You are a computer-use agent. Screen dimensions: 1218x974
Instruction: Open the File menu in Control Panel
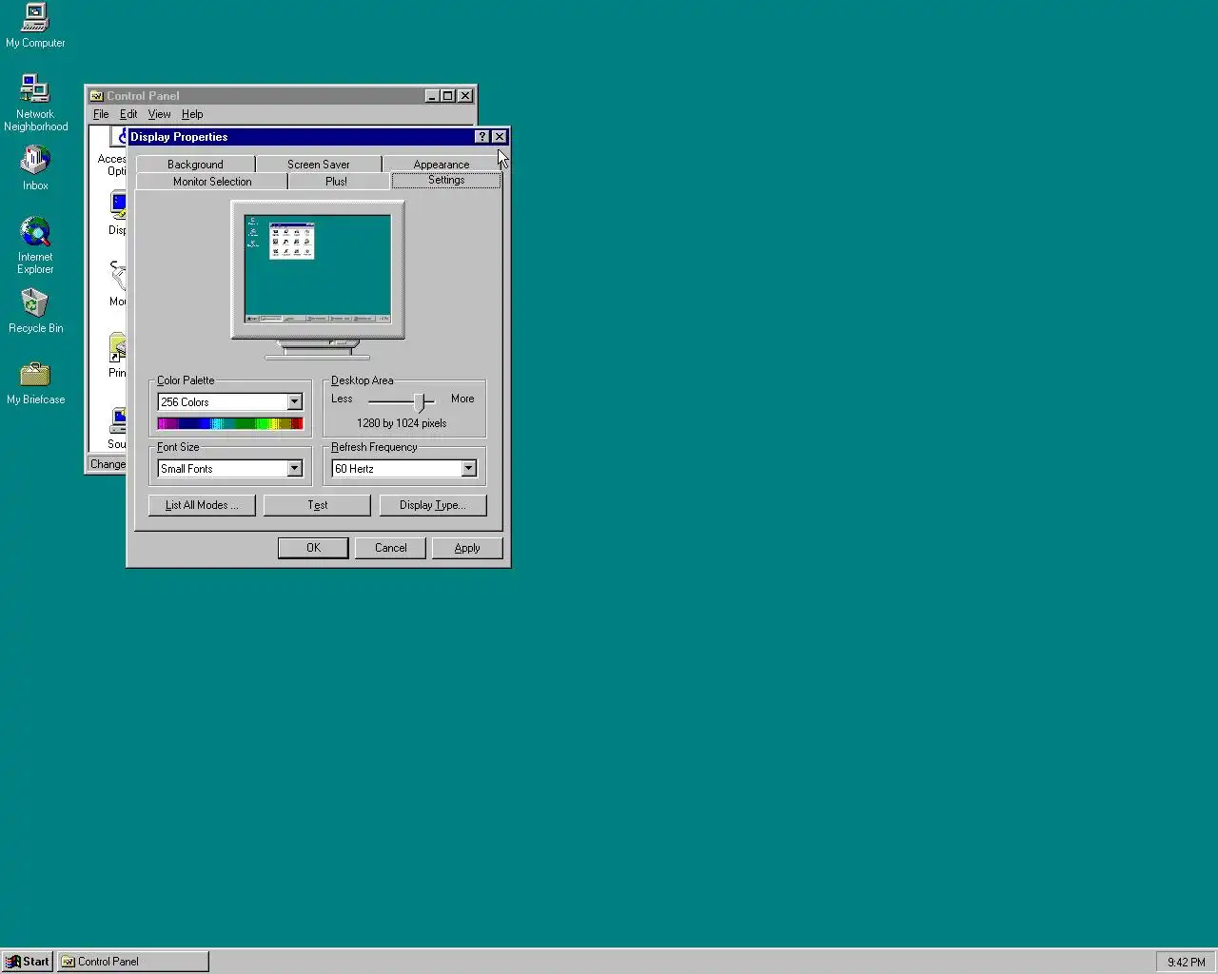(101, 114)
